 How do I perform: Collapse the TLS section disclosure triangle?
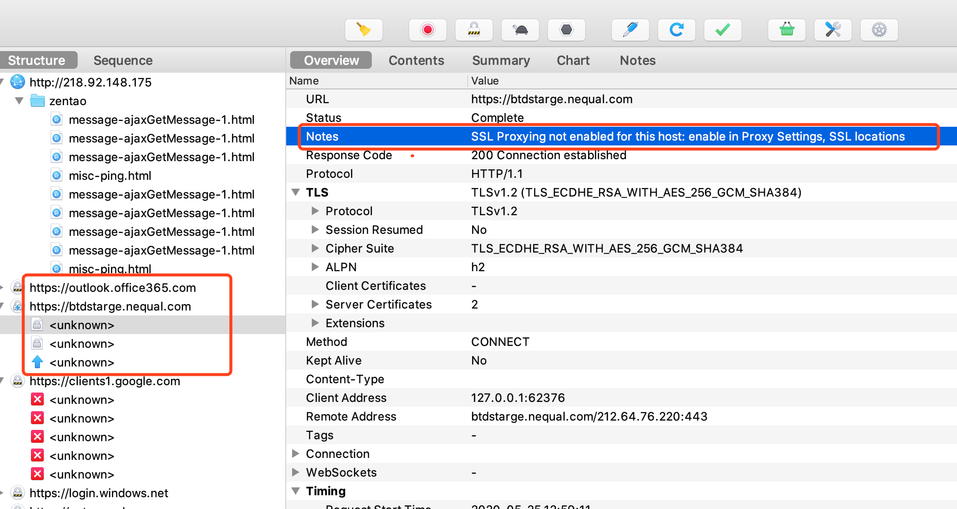point(295,192)
